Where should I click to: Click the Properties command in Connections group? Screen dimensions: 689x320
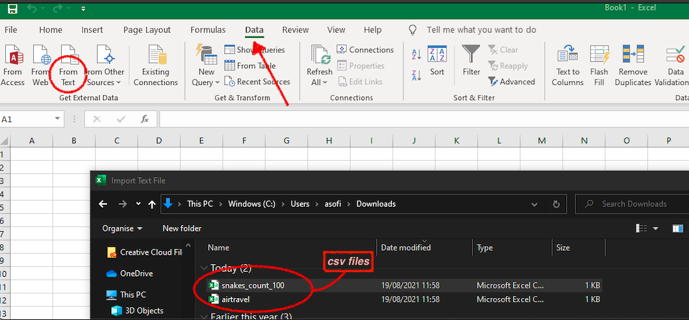coord(361,66)
